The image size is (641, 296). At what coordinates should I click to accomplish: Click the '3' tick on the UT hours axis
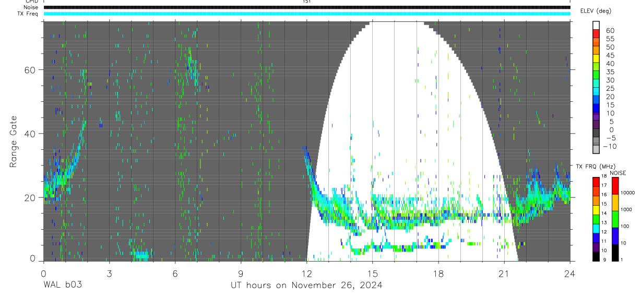pyautogui.click(x=109, y=273)
